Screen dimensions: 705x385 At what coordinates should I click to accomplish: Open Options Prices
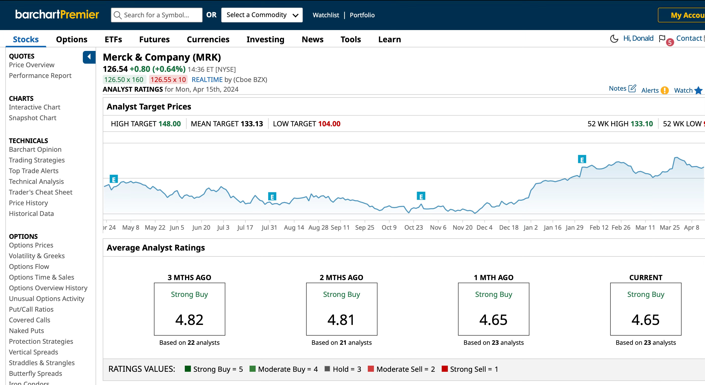coord(31,245)
